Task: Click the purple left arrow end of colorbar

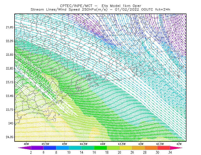Action: pyautogui.click(x=25, y=148)
